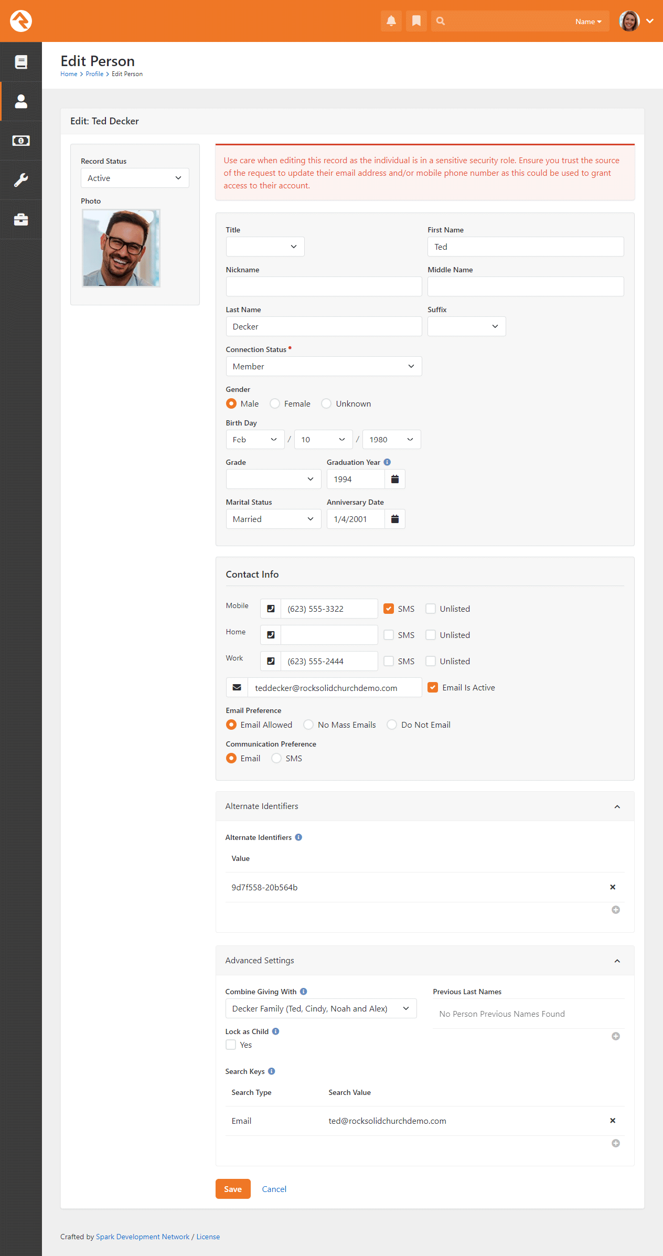Choose SMS communication preference

coord(276,758)
